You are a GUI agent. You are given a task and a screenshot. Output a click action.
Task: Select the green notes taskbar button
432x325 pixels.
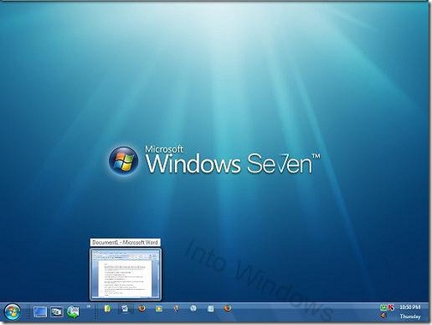click(x=107, y=309)
